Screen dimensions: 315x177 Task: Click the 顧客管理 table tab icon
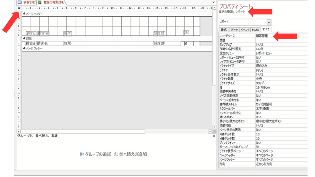20,2
